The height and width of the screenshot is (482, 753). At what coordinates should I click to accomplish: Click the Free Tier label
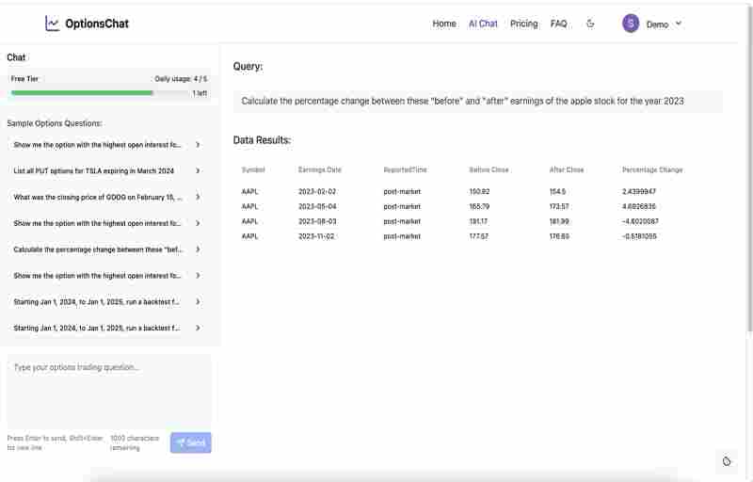(x=24, y=79)
